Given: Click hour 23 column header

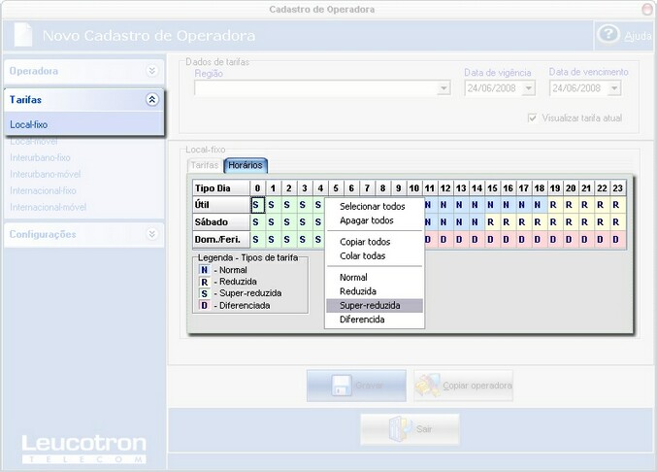Looking at the screenshot, I should pos(617,188).
